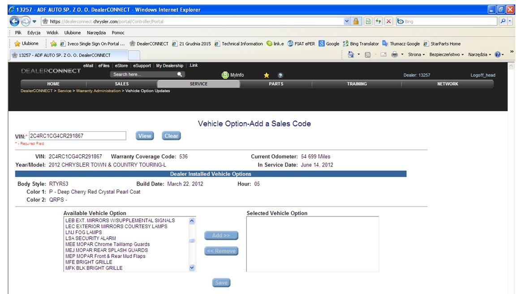Open the Ulubione menu in the menu bar
Screen dimensions: 521x294
[x=73, y=33]
